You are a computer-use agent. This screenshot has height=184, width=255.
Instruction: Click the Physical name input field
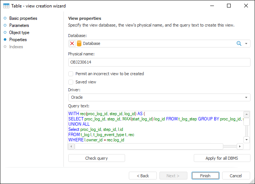[x=159, y=62]
